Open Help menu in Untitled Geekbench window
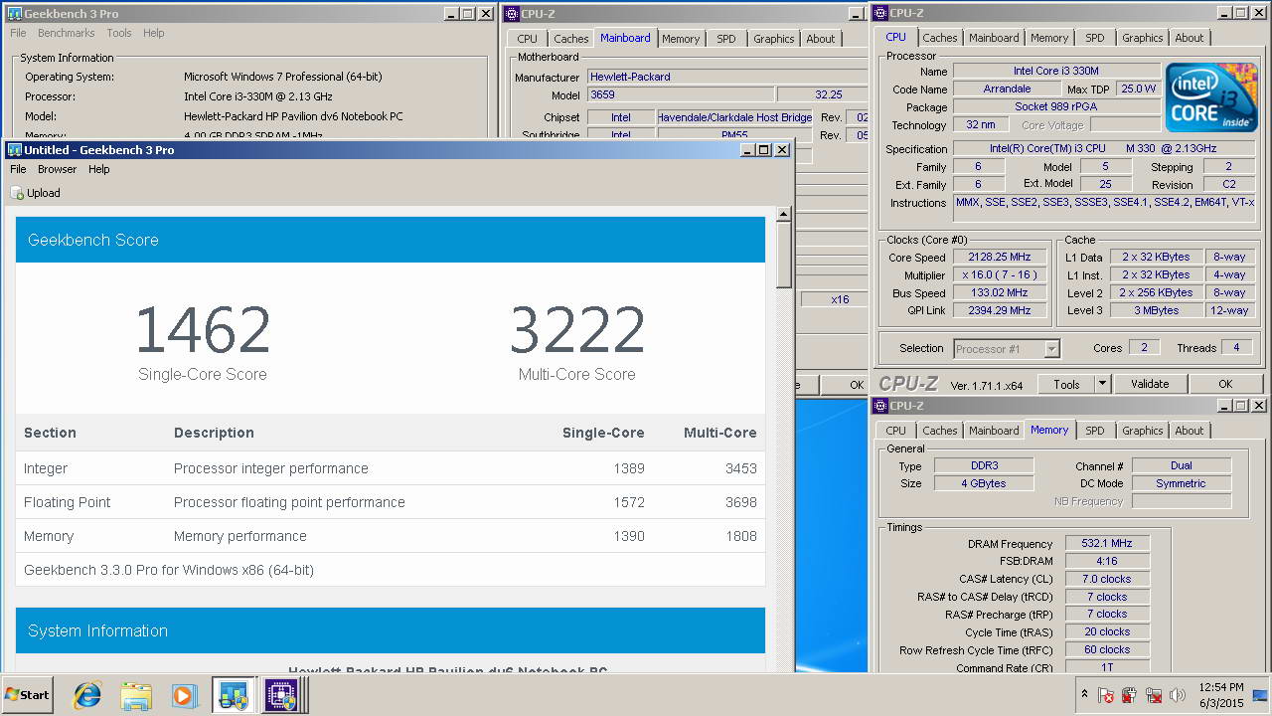This screenshot has height=716, width=1272. 98,169
